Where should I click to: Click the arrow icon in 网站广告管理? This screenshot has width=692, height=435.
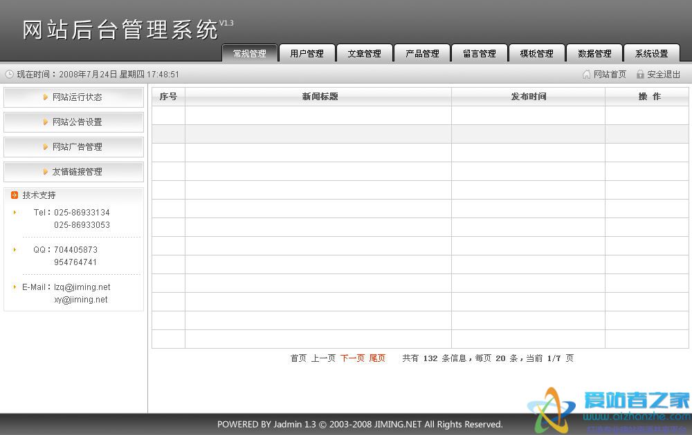(46, 147)
